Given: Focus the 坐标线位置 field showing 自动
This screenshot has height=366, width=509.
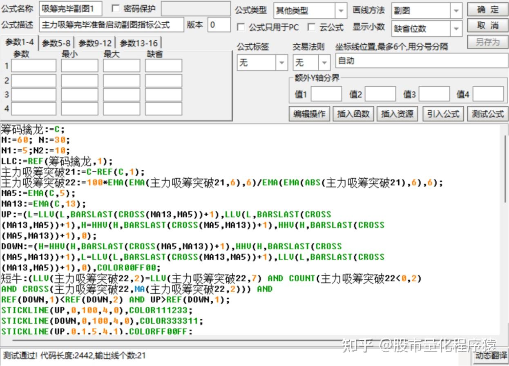Looking at the screenshot, I should click(422, 61).
